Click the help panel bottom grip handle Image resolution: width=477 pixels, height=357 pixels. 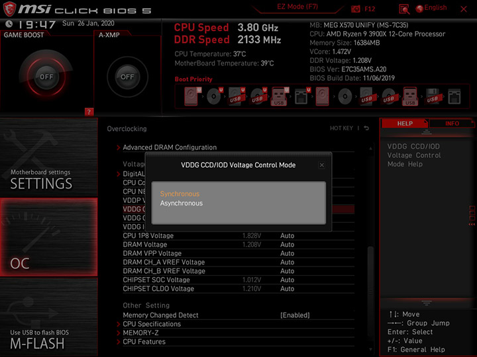click(427, 303)
